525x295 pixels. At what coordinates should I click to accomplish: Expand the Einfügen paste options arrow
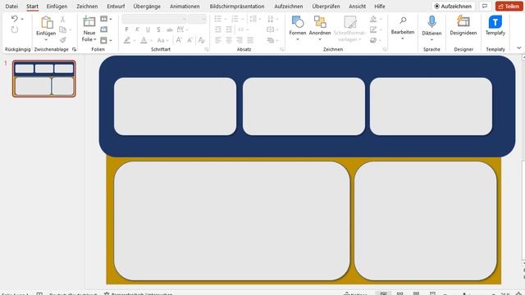pos(46,40)
